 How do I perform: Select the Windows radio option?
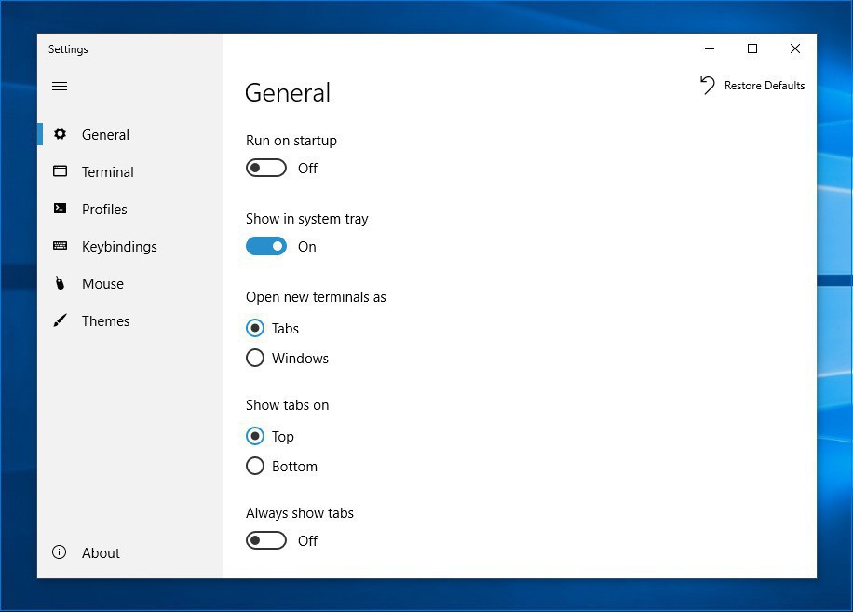point(255,358)
